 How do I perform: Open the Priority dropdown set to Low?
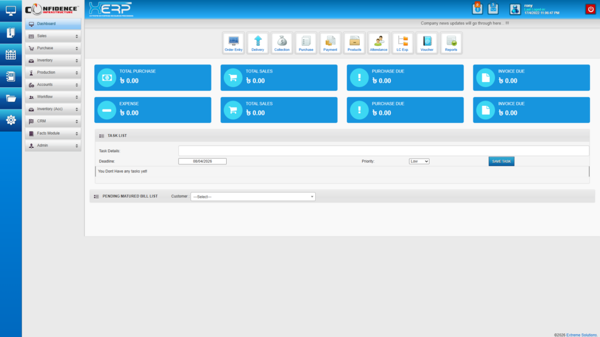coord(418,161)
